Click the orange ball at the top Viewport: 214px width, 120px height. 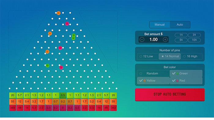59,13
